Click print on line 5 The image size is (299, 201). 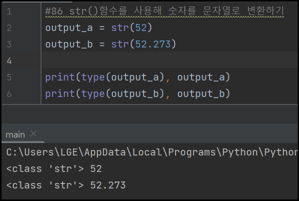(59, 77)
